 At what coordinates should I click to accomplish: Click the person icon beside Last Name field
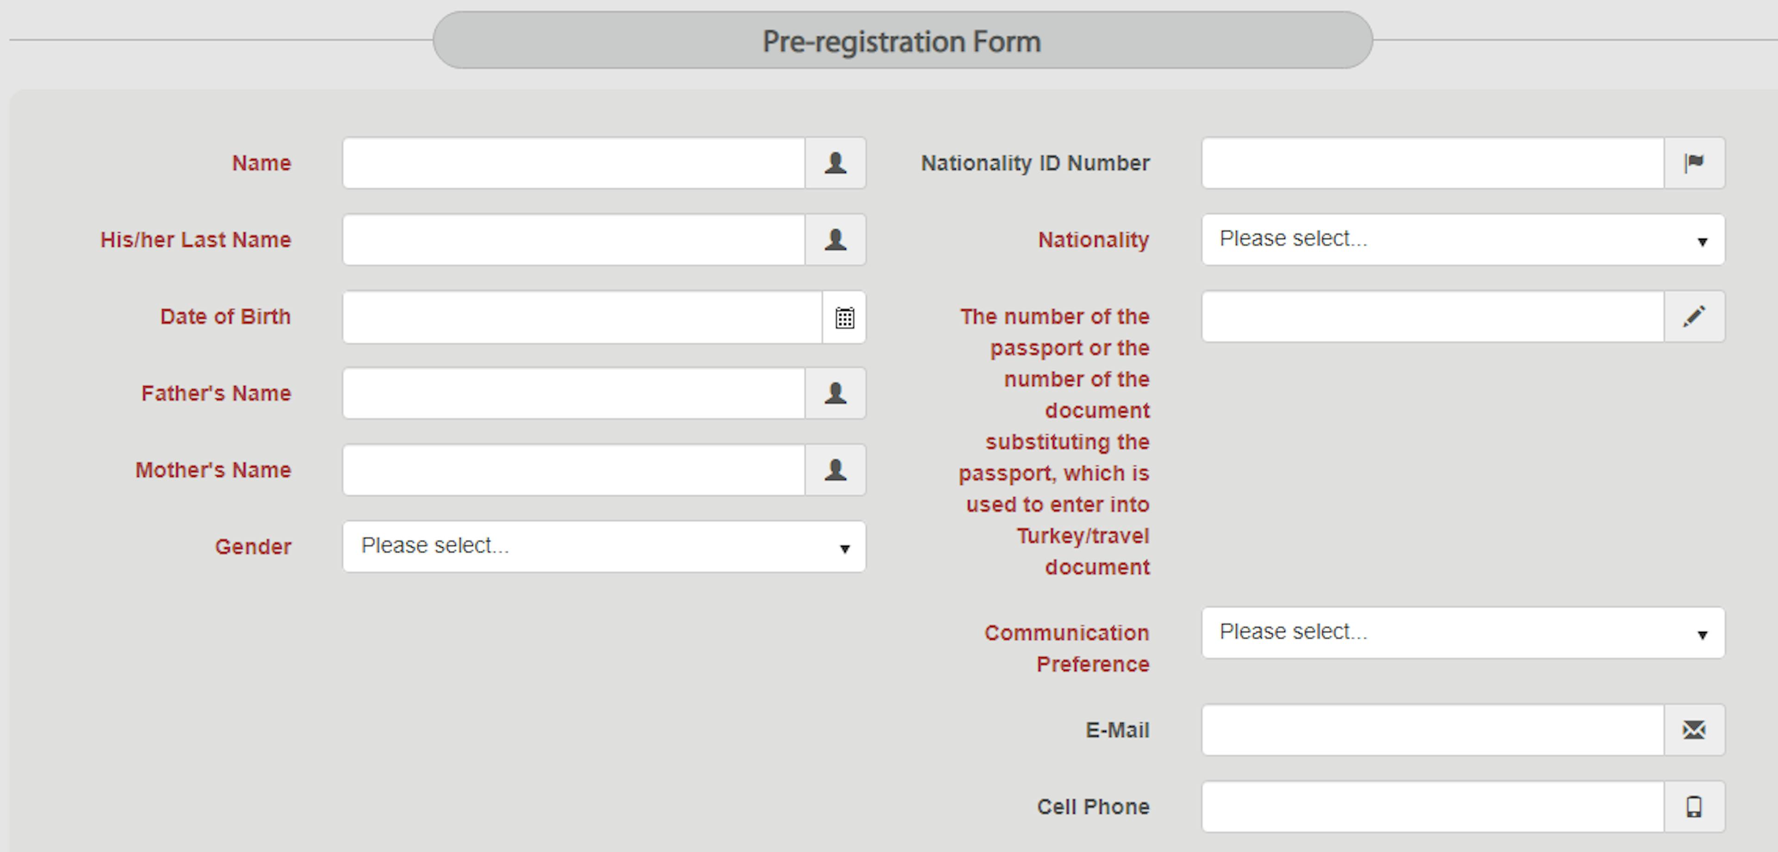click(835, 240)
